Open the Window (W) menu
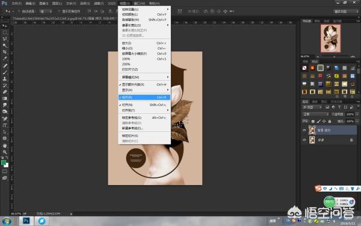The height and width of the screenshot is (226, 361). (x=140, y=4)
